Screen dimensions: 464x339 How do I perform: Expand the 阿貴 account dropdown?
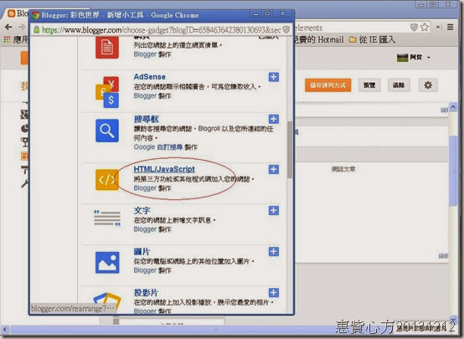pyautogui.click(x=414, y=58)
